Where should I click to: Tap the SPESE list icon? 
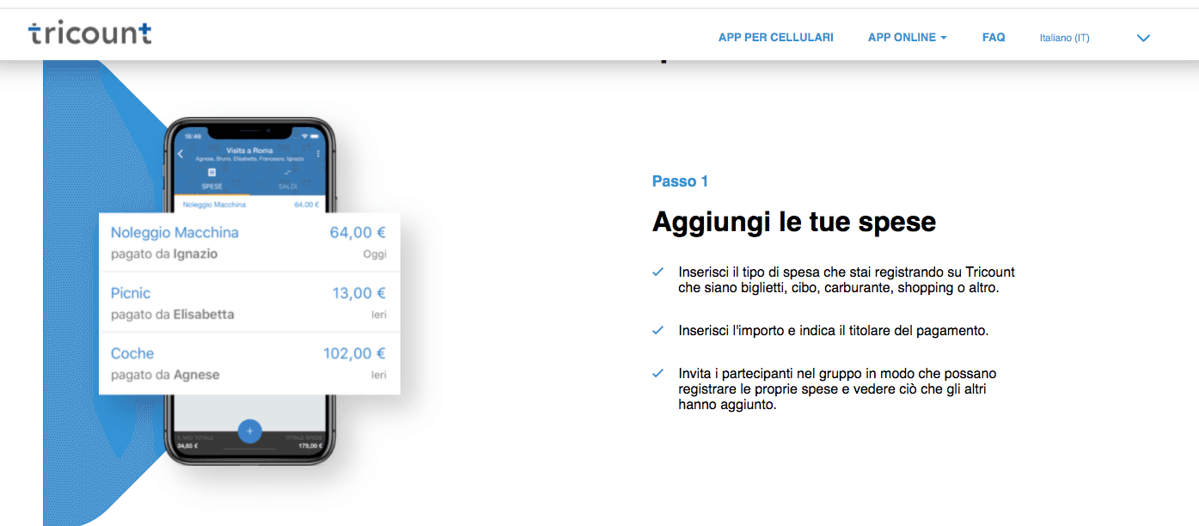point(211,173)
